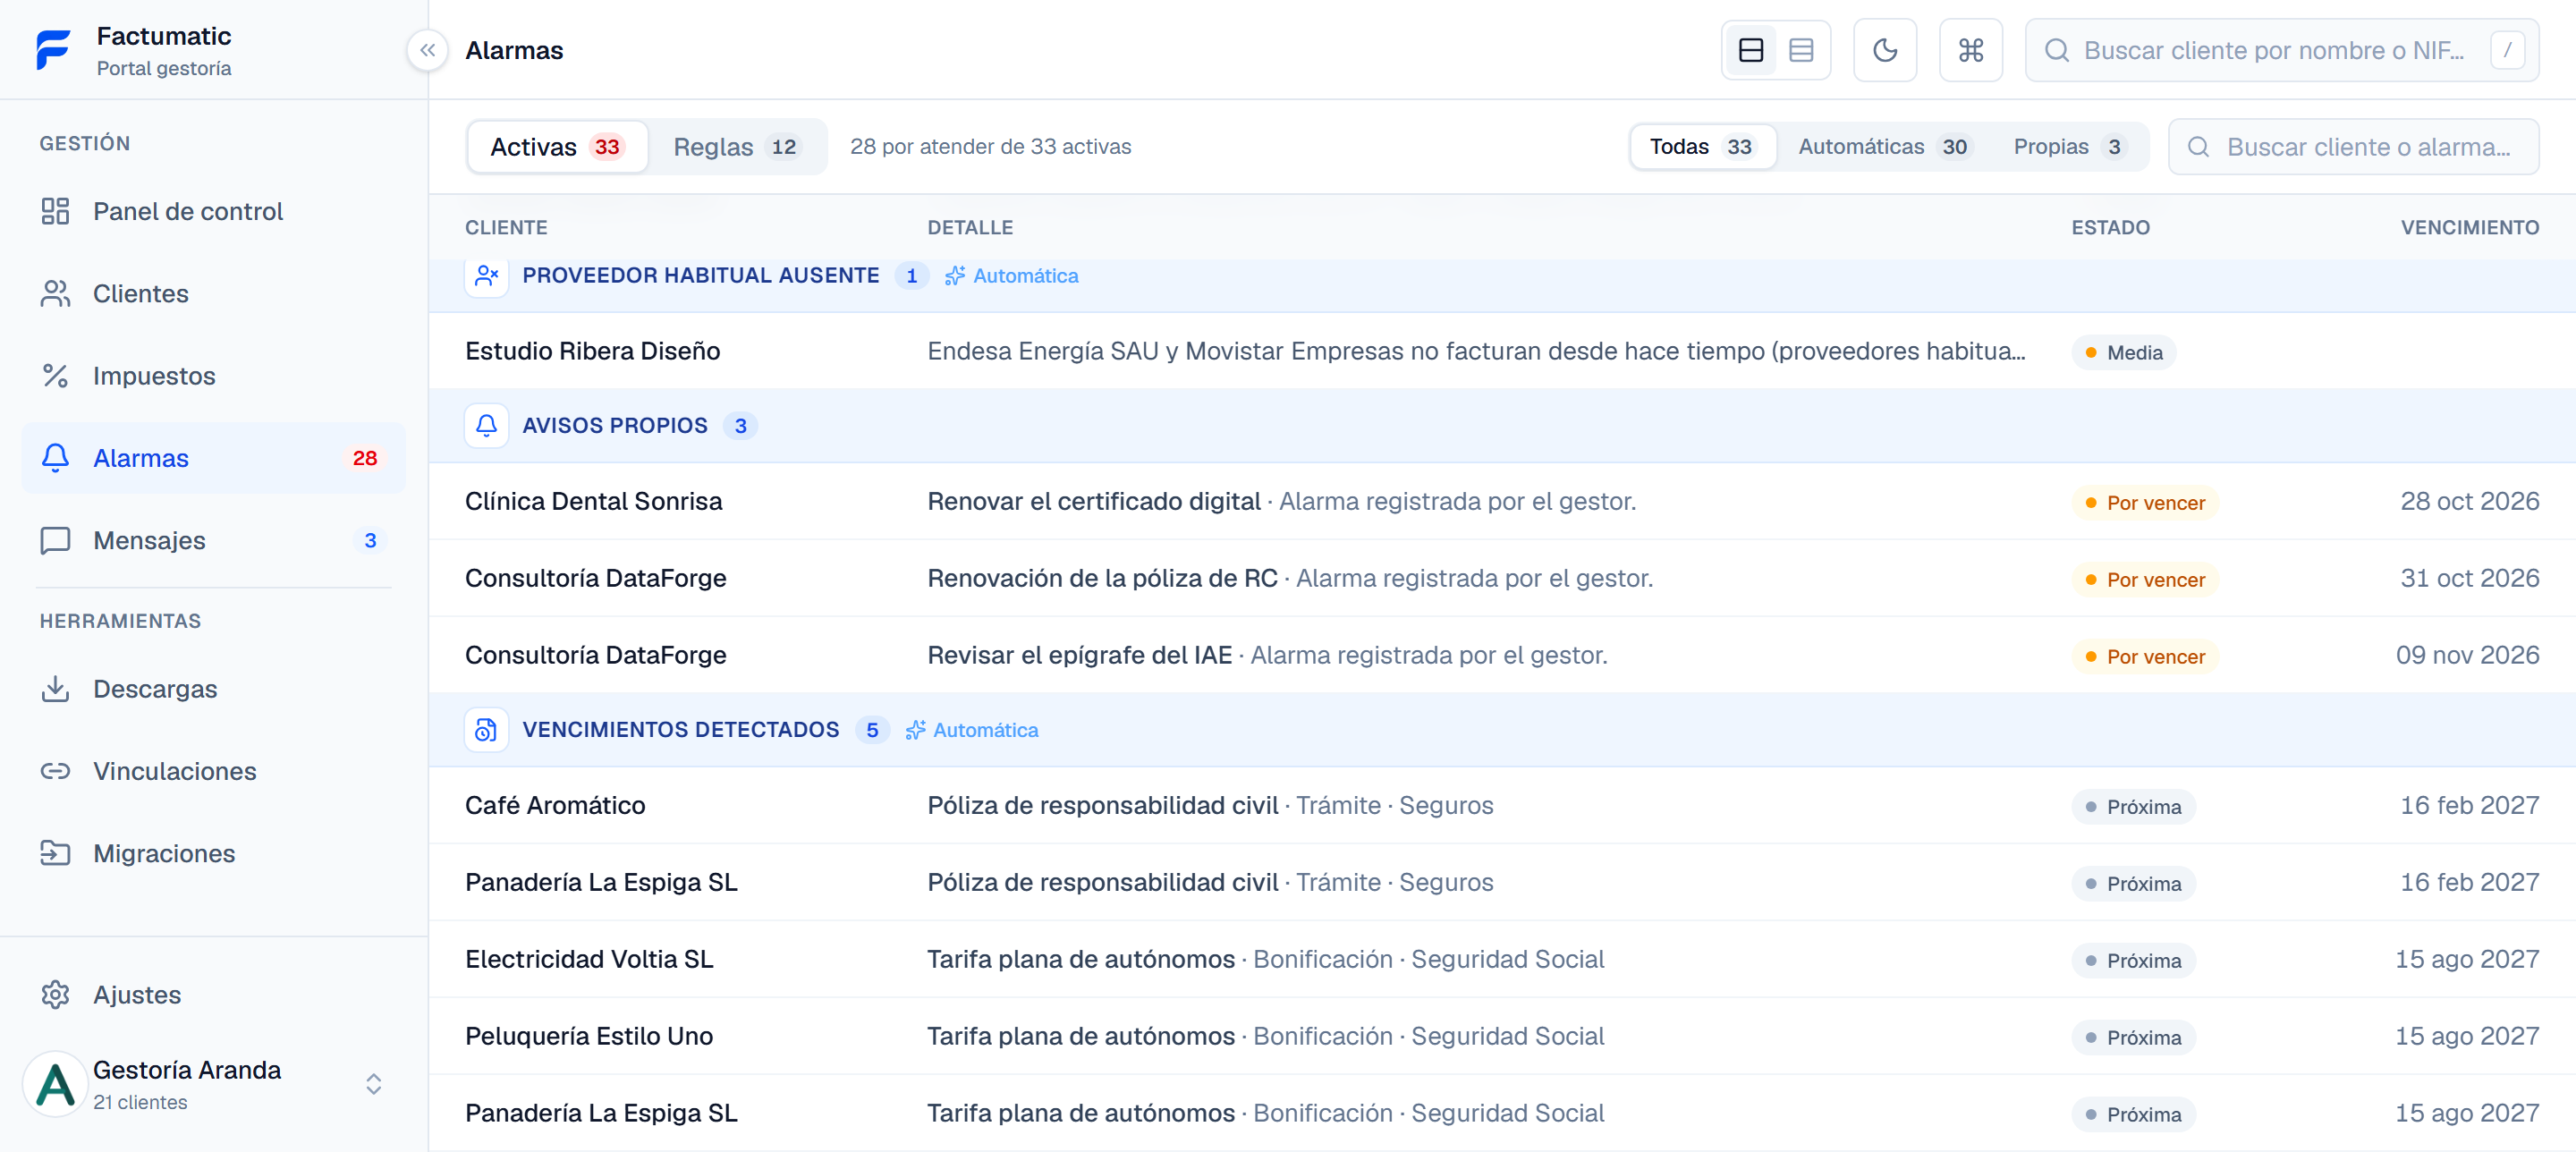The width and height of the screenshot is (2576, 1152).
Task: Click the Vencimientos detectados document icon
Action: click(487, 730)
